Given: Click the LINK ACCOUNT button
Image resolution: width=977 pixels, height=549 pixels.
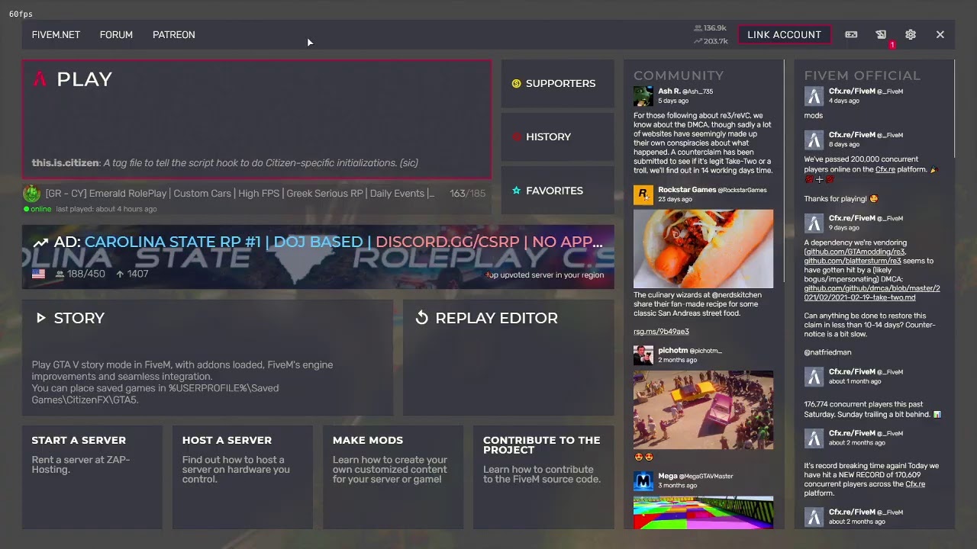Looking at the screenshot, I should click(784, 34).
